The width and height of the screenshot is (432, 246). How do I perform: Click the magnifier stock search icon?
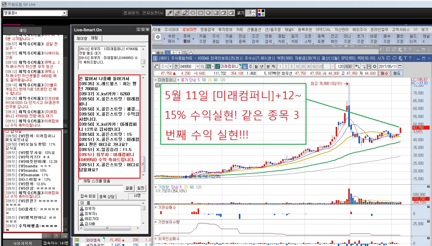202,66
